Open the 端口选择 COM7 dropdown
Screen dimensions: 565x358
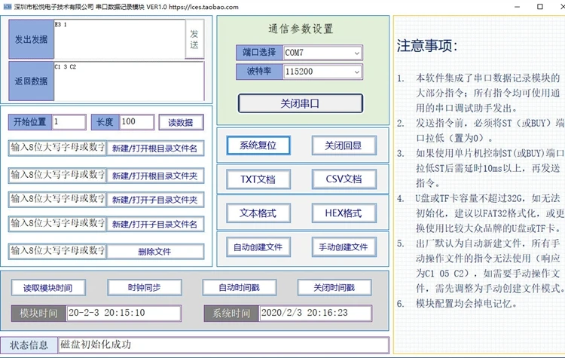tap(323, 53)
